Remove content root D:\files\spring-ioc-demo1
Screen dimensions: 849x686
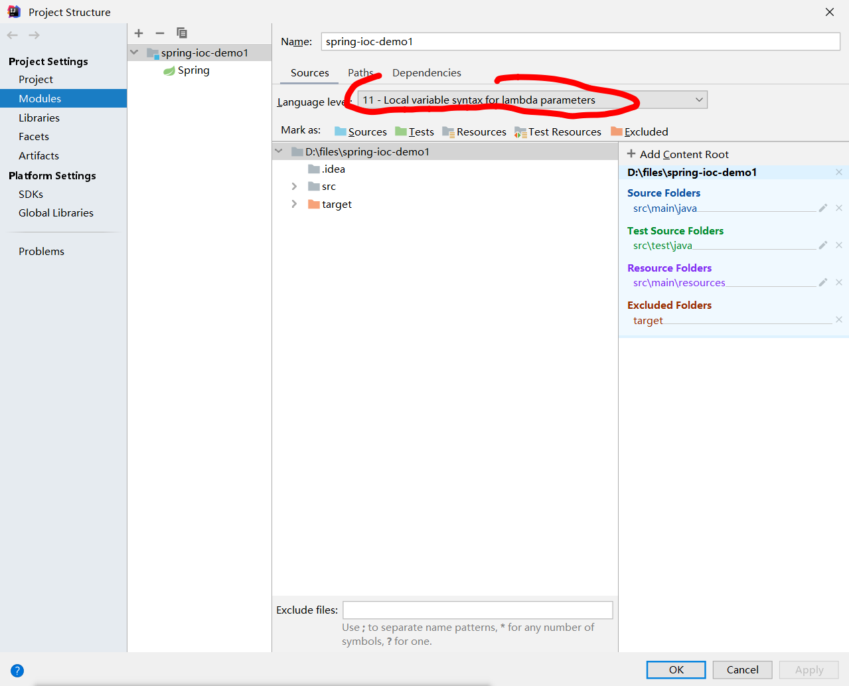point(839,172)
